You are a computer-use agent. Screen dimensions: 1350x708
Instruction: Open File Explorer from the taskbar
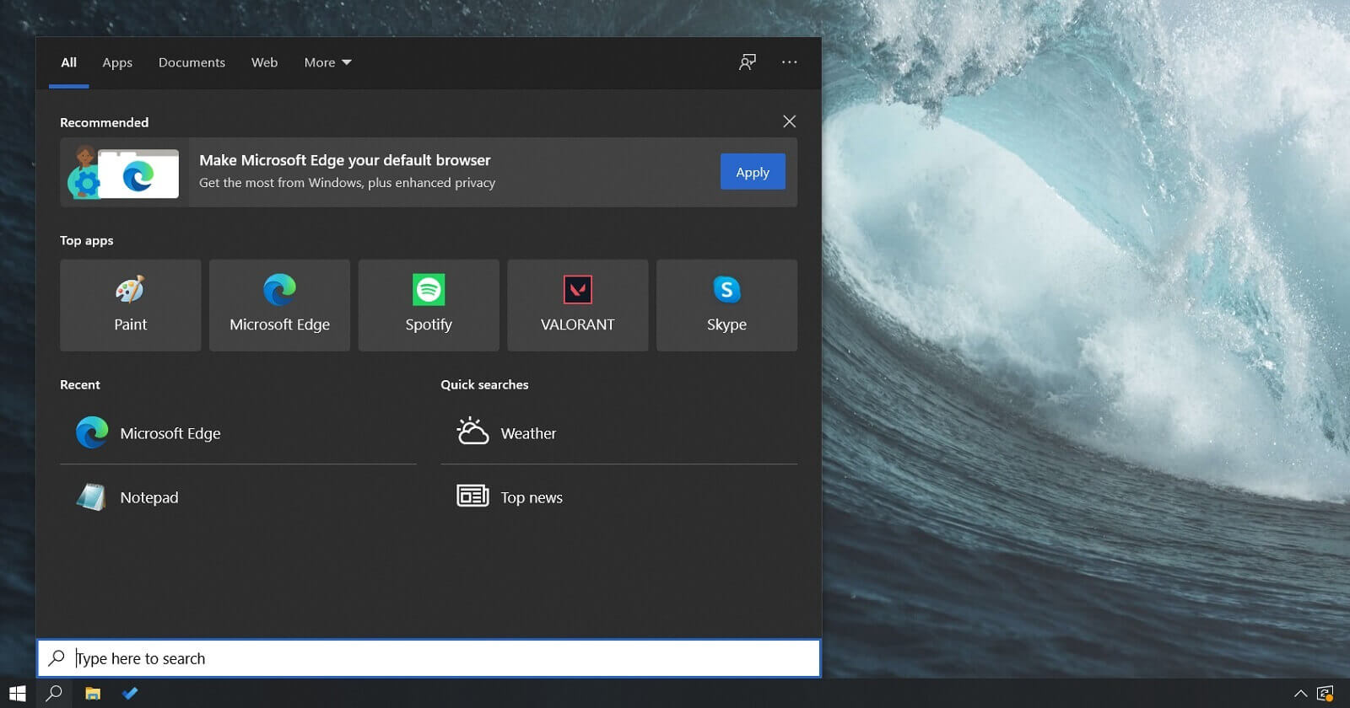coord(93,694)
